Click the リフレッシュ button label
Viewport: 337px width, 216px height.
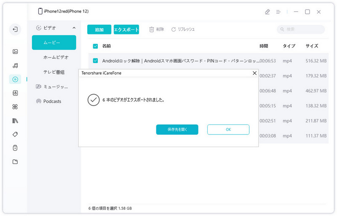tap(186, 29)
